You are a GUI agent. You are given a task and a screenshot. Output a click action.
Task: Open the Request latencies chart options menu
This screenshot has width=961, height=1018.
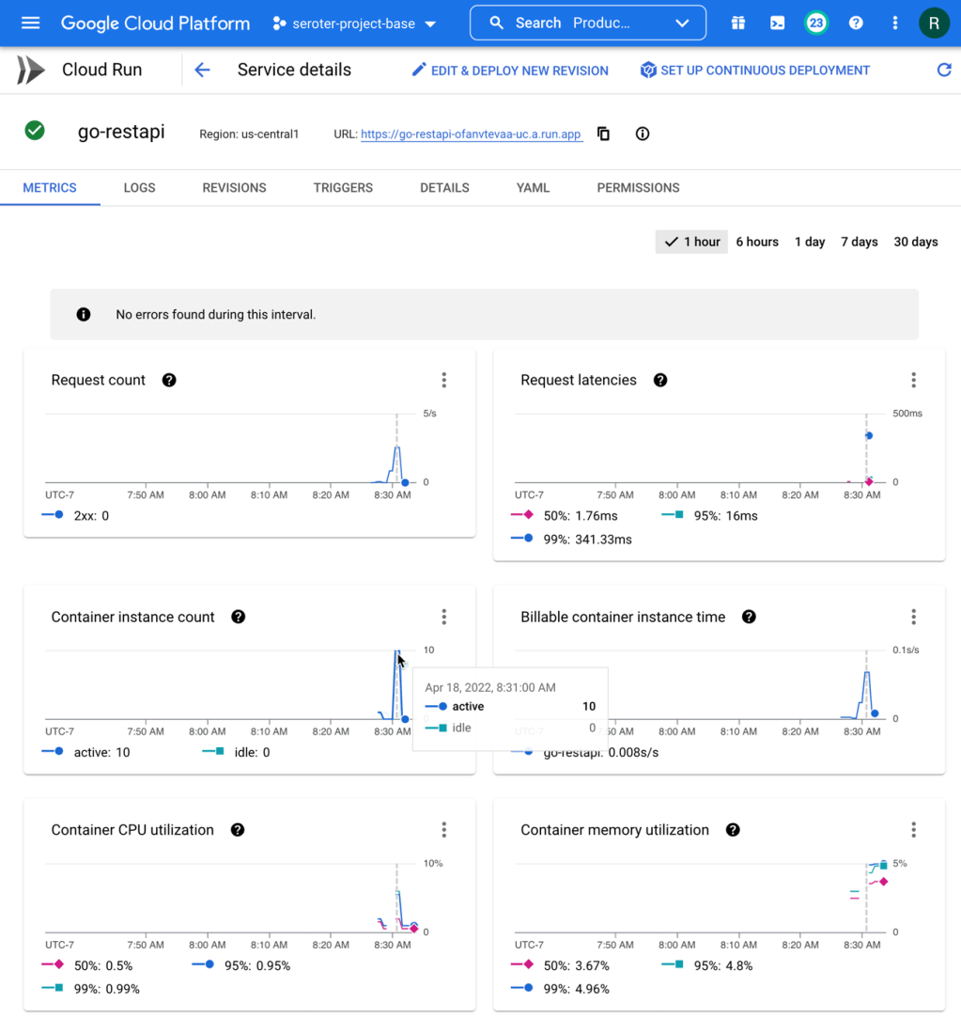pos(913,380)
